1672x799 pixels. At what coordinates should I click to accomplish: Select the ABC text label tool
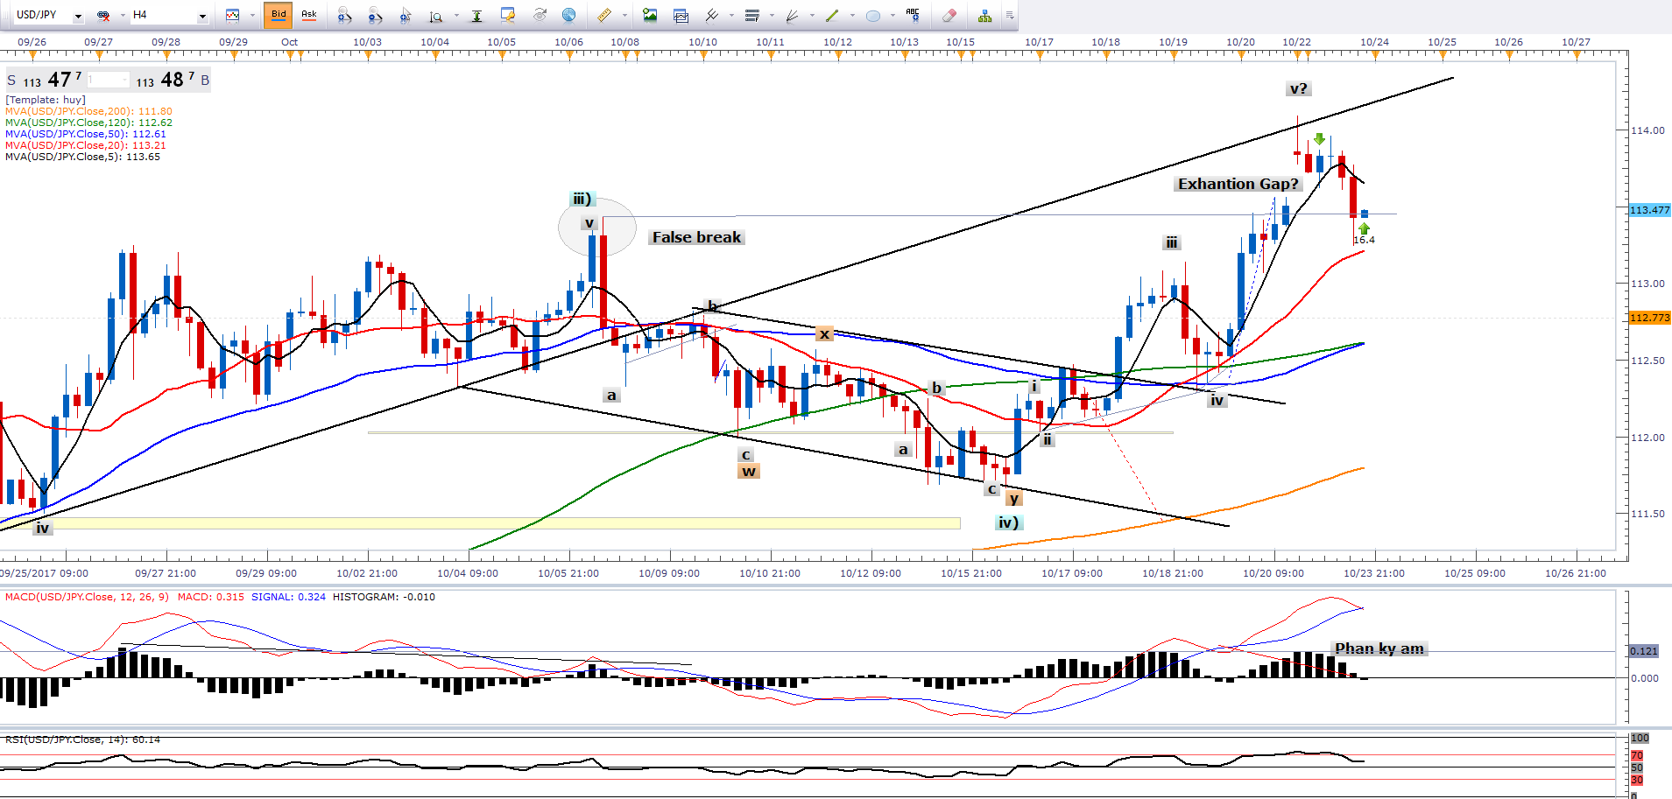[x=913, y=14]
